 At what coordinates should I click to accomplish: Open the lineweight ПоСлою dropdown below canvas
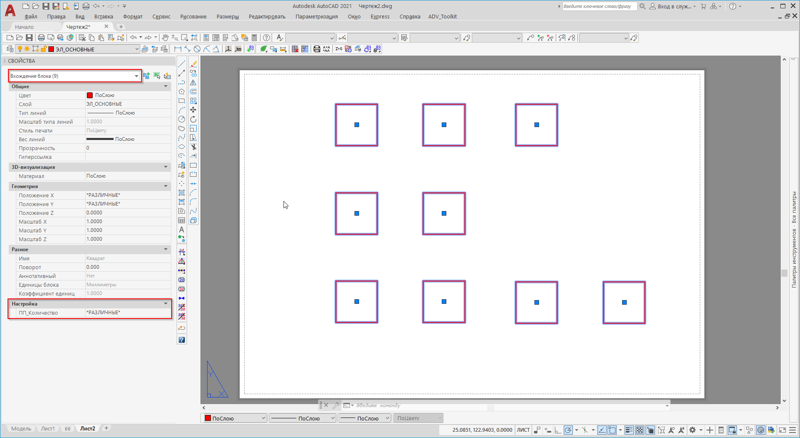click(365, 418)
